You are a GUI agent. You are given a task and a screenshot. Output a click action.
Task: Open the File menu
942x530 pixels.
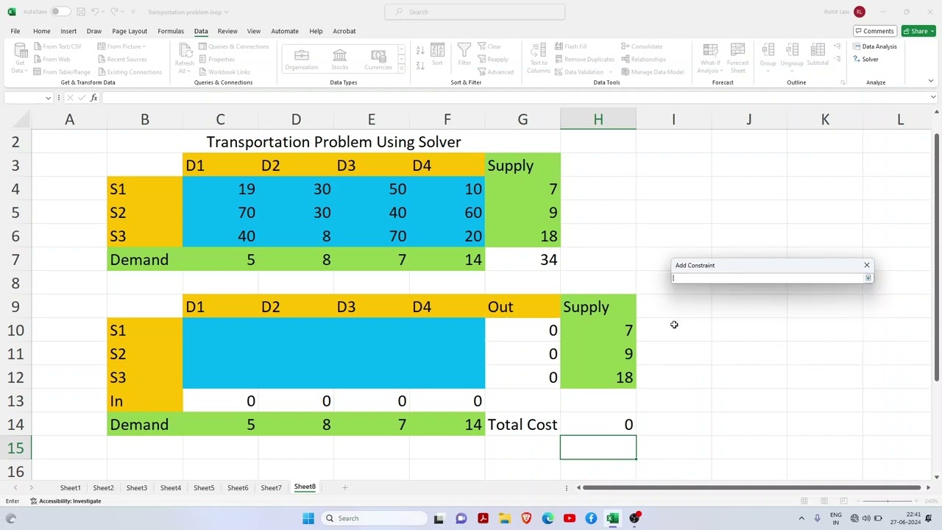point(15,31)
